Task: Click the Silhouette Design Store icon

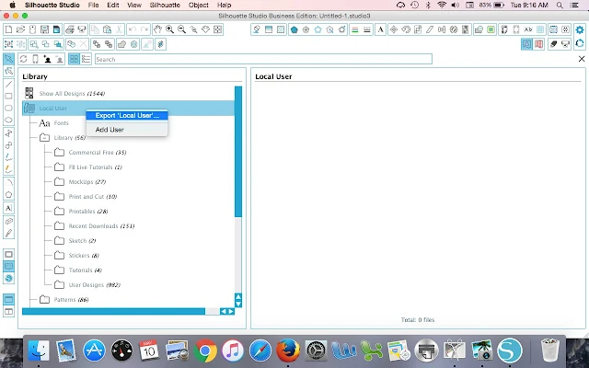Action: [x=8, y=278]
